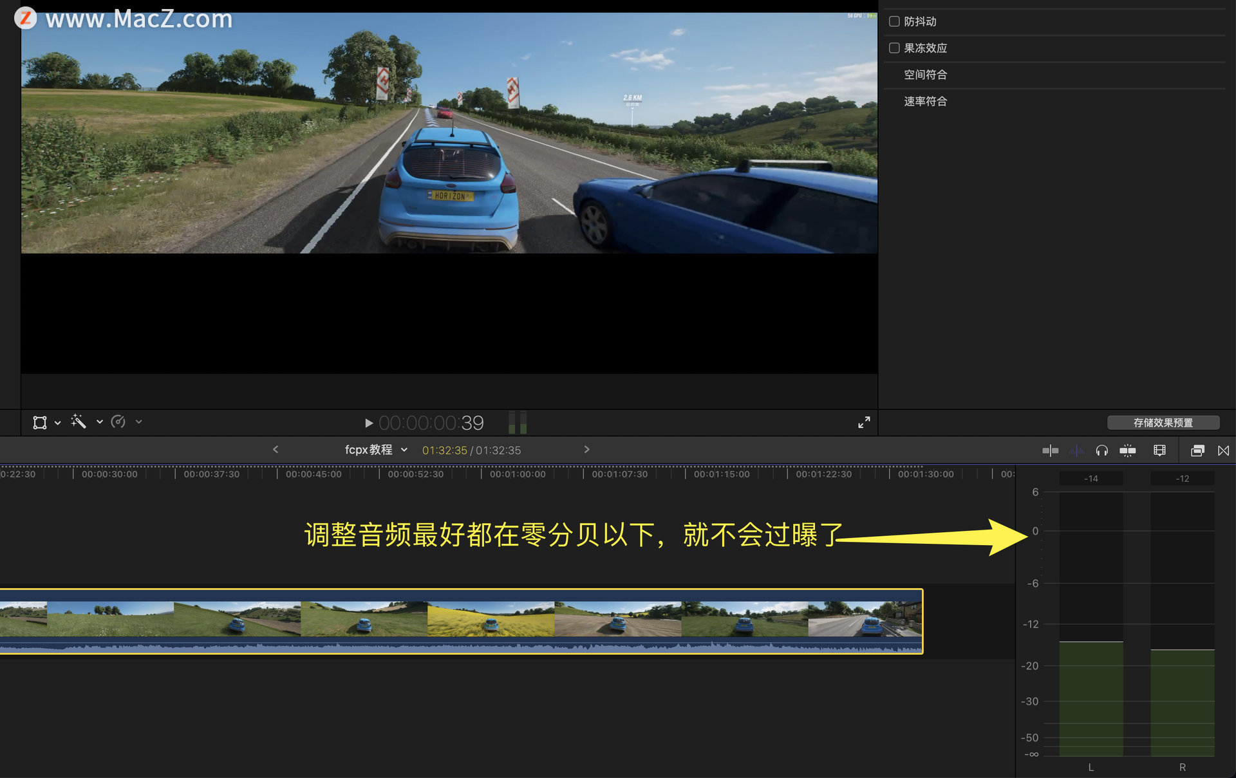Toggle solo headphones icon
Screen dimensions: 1236x778
click(x=1101, y=450)
